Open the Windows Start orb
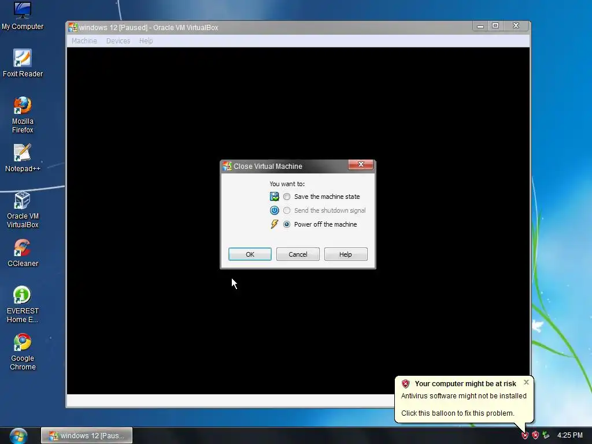The image size is (592, 444). click(18, 436)
